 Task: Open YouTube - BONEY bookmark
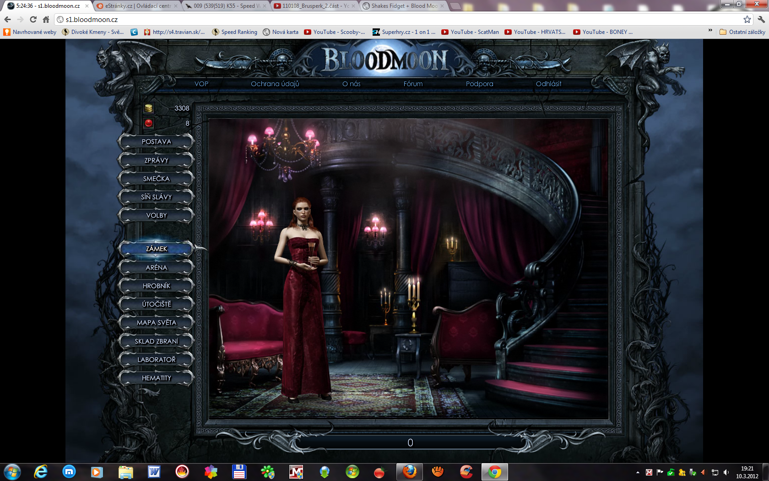603,32
